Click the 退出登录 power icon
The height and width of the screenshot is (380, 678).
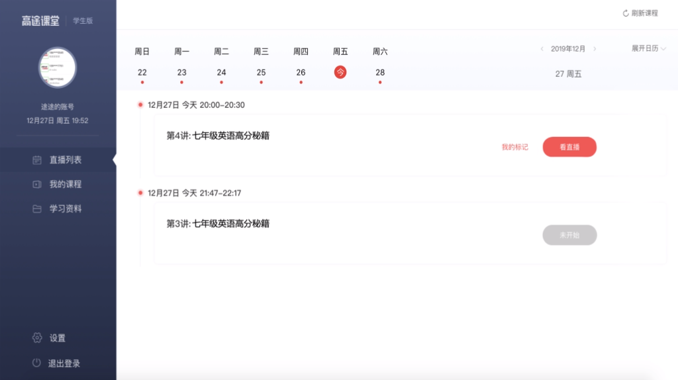(37, 363)
